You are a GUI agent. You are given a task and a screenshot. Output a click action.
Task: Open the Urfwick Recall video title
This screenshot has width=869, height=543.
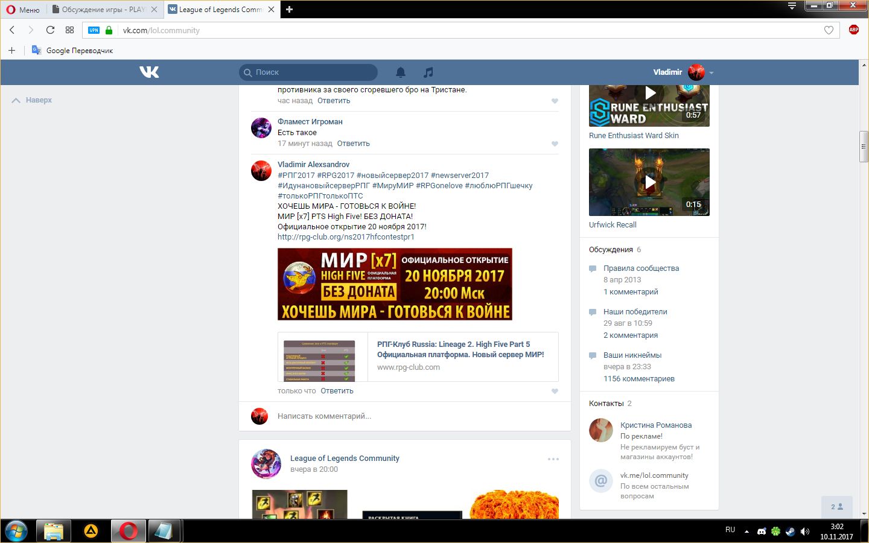click(x=613, y=225)
